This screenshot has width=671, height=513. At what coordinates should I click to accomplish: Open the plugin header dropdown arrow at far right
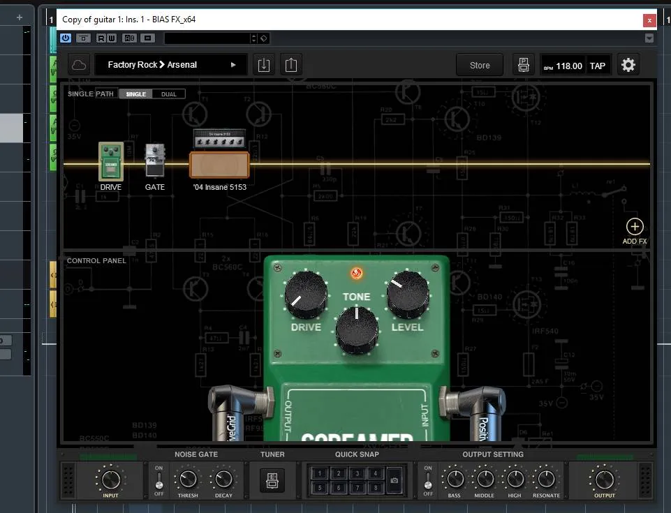649,38
